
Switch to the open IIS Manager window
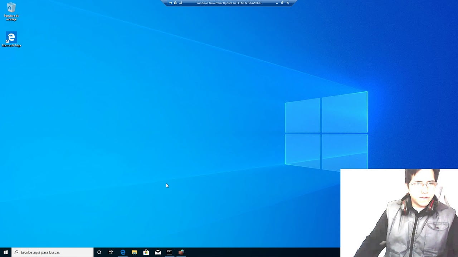coord(181,252)
